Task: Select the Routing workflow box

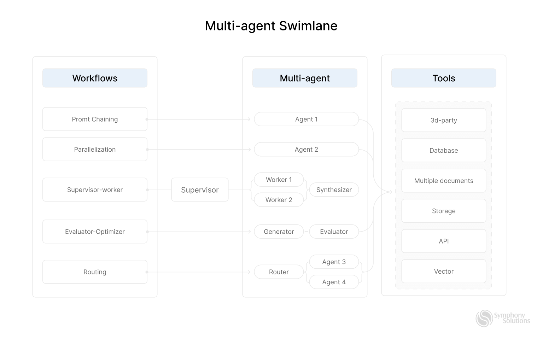Action: 95,272
